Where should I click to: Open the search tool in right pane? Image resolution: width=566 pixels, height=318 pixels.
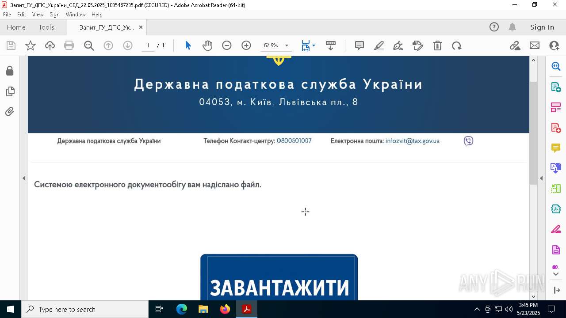click(x=556, y=66)
